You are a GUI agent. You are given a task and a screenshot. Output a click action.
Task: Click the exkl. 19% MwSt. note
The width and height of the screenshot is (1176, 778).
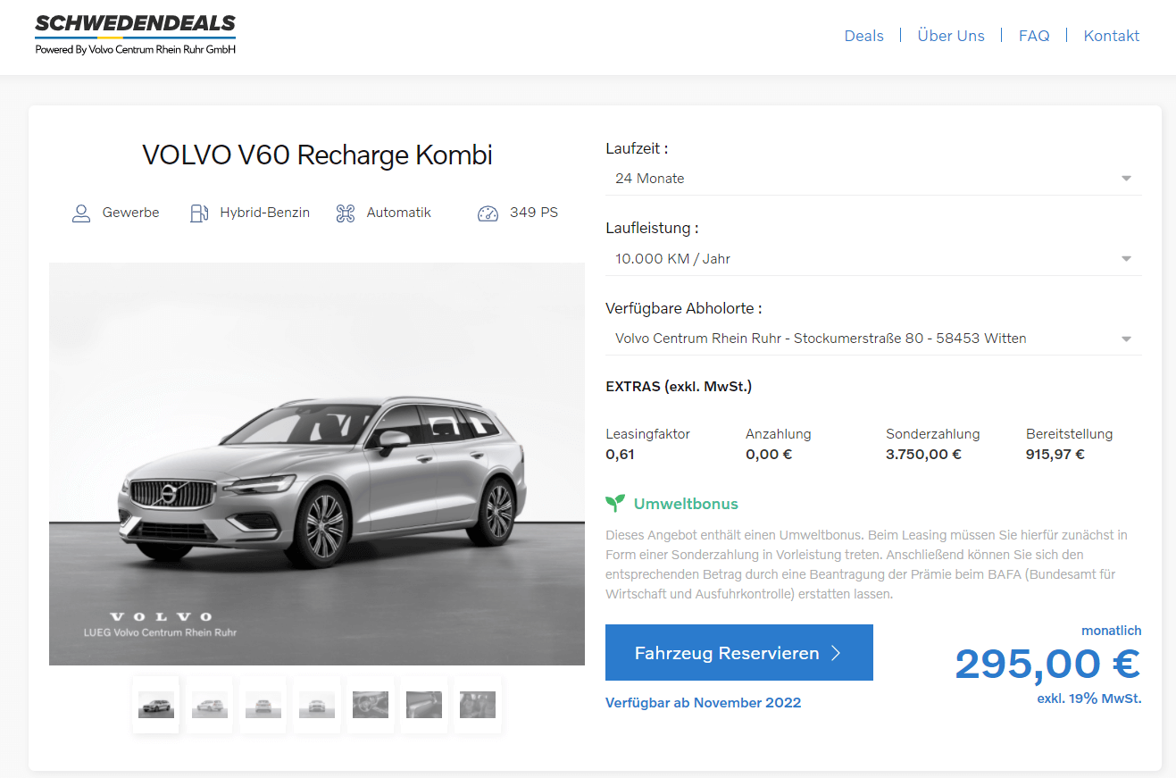(1089, 699)
